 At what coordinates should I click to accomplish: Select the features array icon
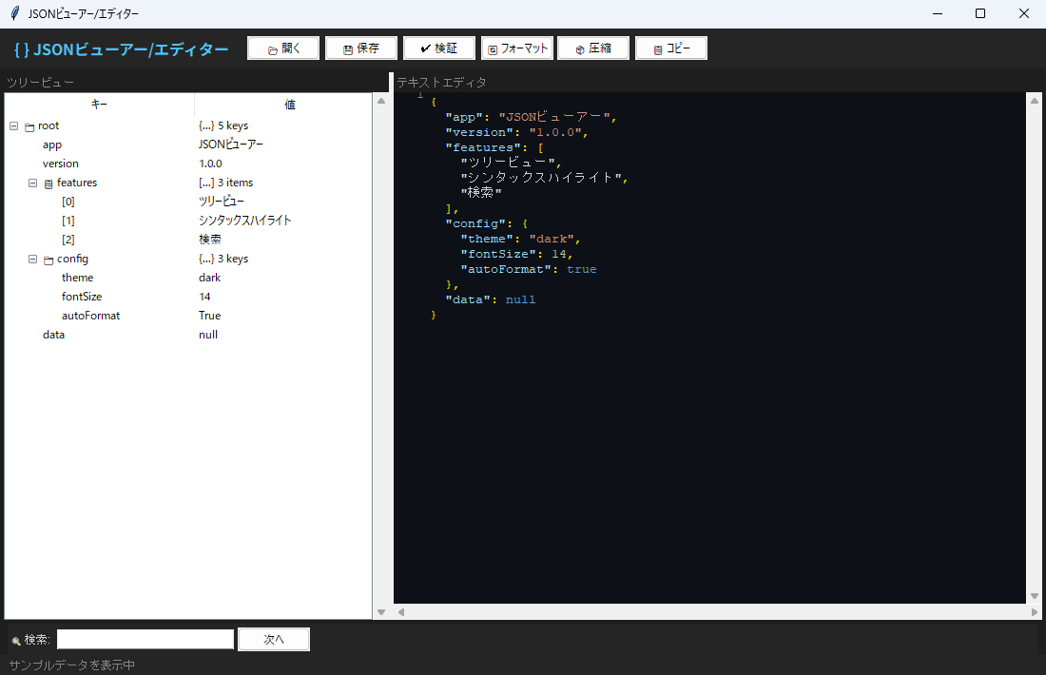pyautogui.click(x=48, y=184)
